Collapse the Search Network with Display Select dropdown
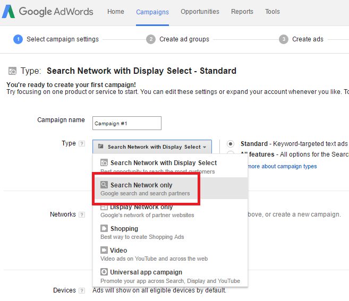 click(x=152, y=147)
